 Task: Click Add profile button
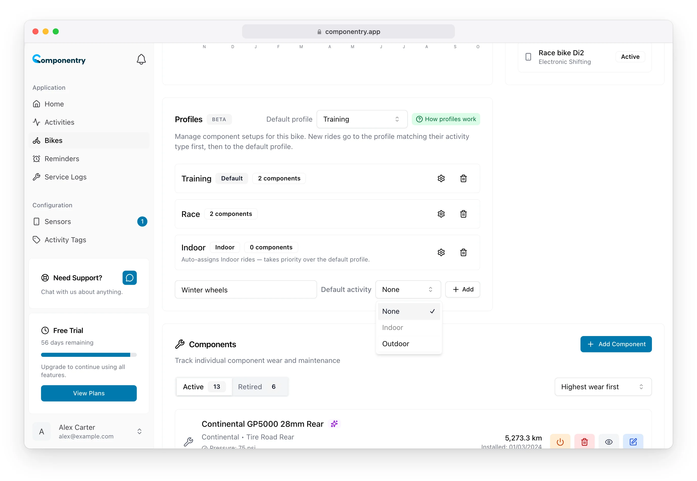tap(462, 289)
